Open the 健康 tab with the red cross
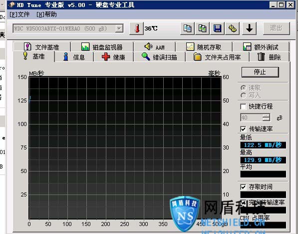The image size is (298, 234). click(x=113, y=57)
